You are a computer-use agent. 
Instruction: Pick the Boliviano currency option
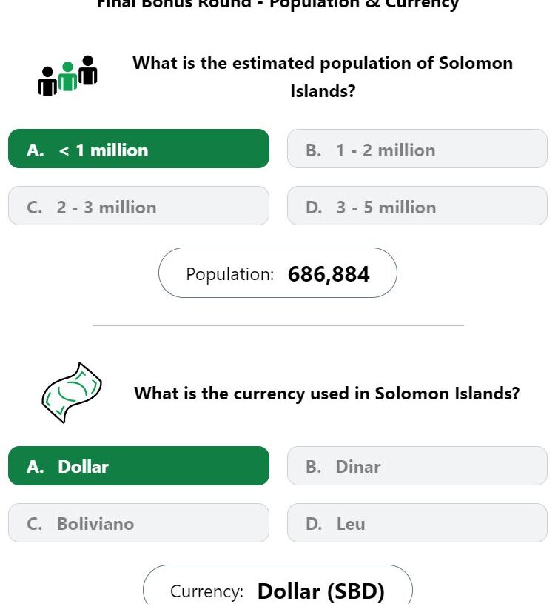pyautogui.click(x=138, y=522)
